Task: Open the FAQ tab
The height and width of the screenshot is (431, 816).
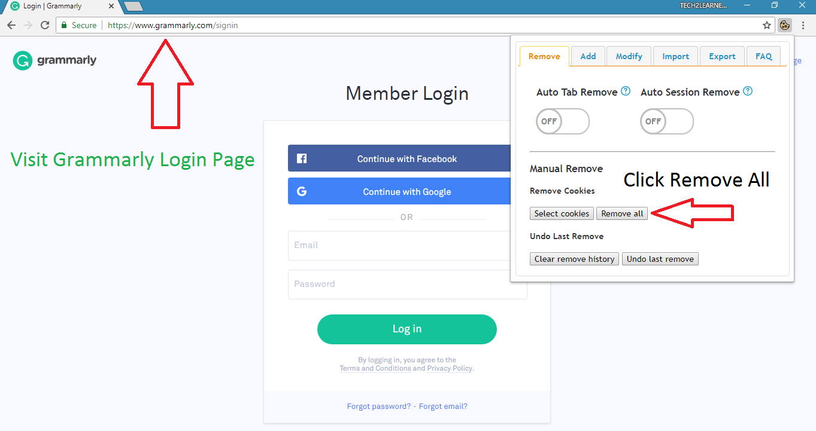Action: (x=763, y=56)
